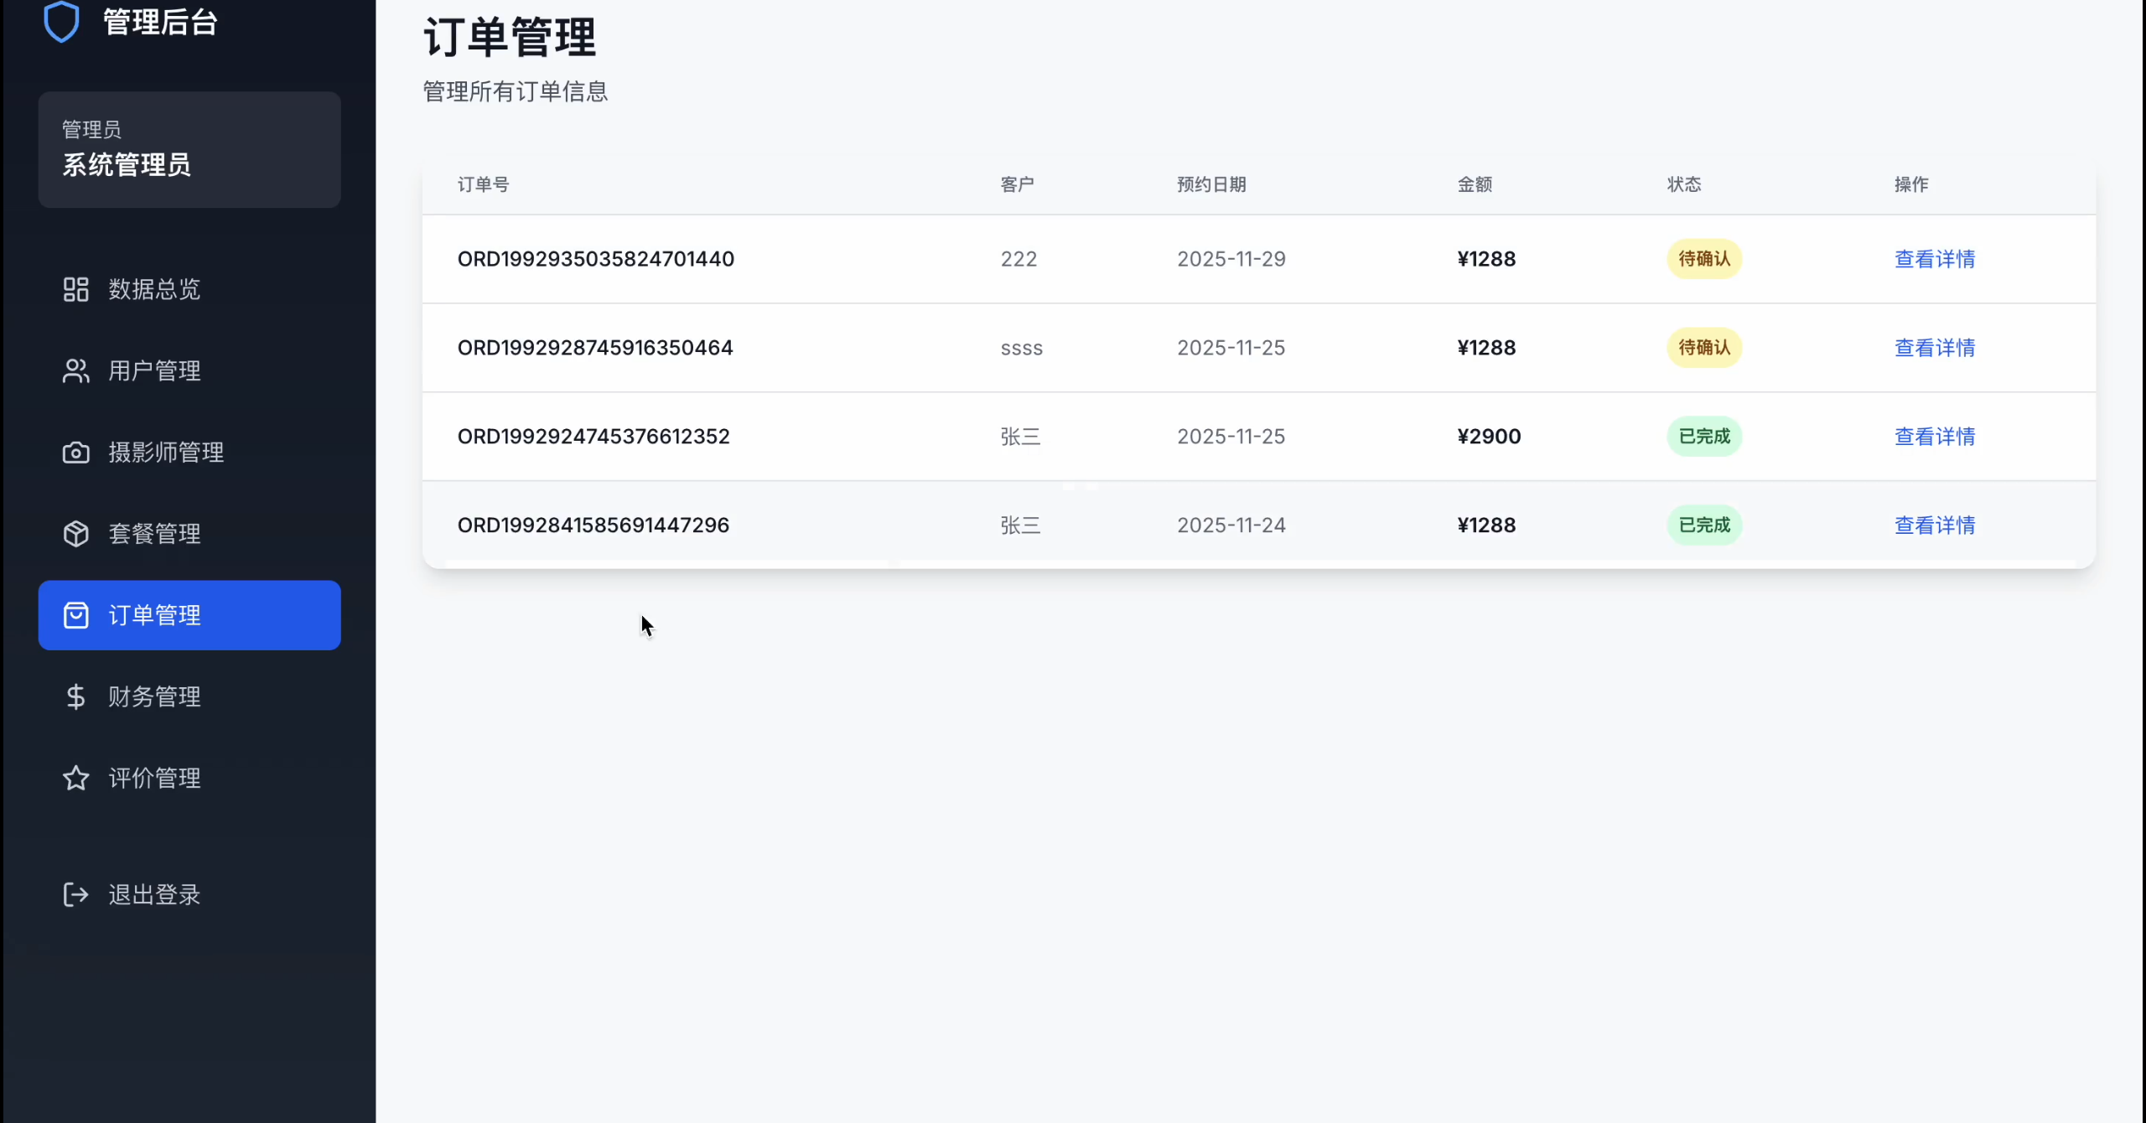This screenshot has width=2146, height=1123.
Task: Click the shield logo icon
Action: click(61, 21)
